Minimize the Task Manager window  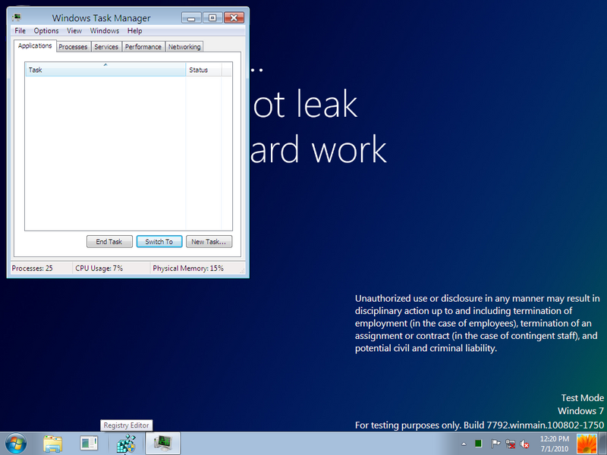pyautogui.click(x=191, y=17)
